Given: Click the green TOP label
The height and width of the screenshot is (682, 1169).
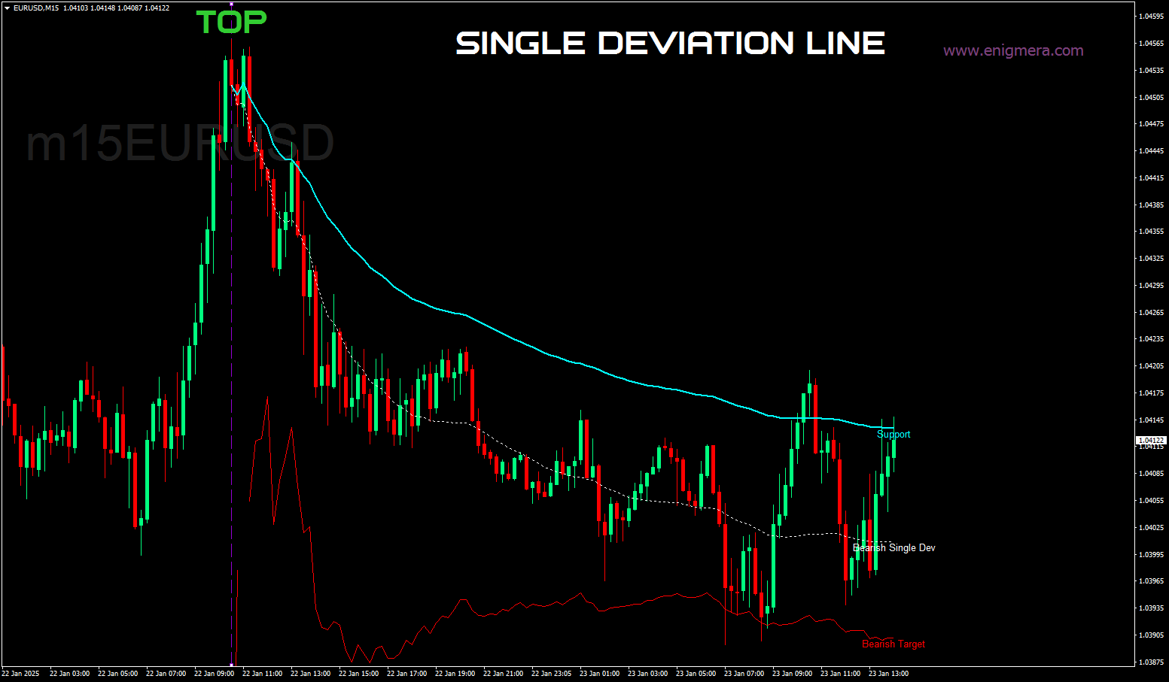Looking at the screenshot, I should coord(231,22).
